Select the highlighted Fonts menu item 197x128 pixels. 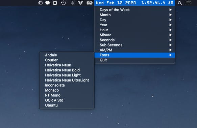point(135,55)
